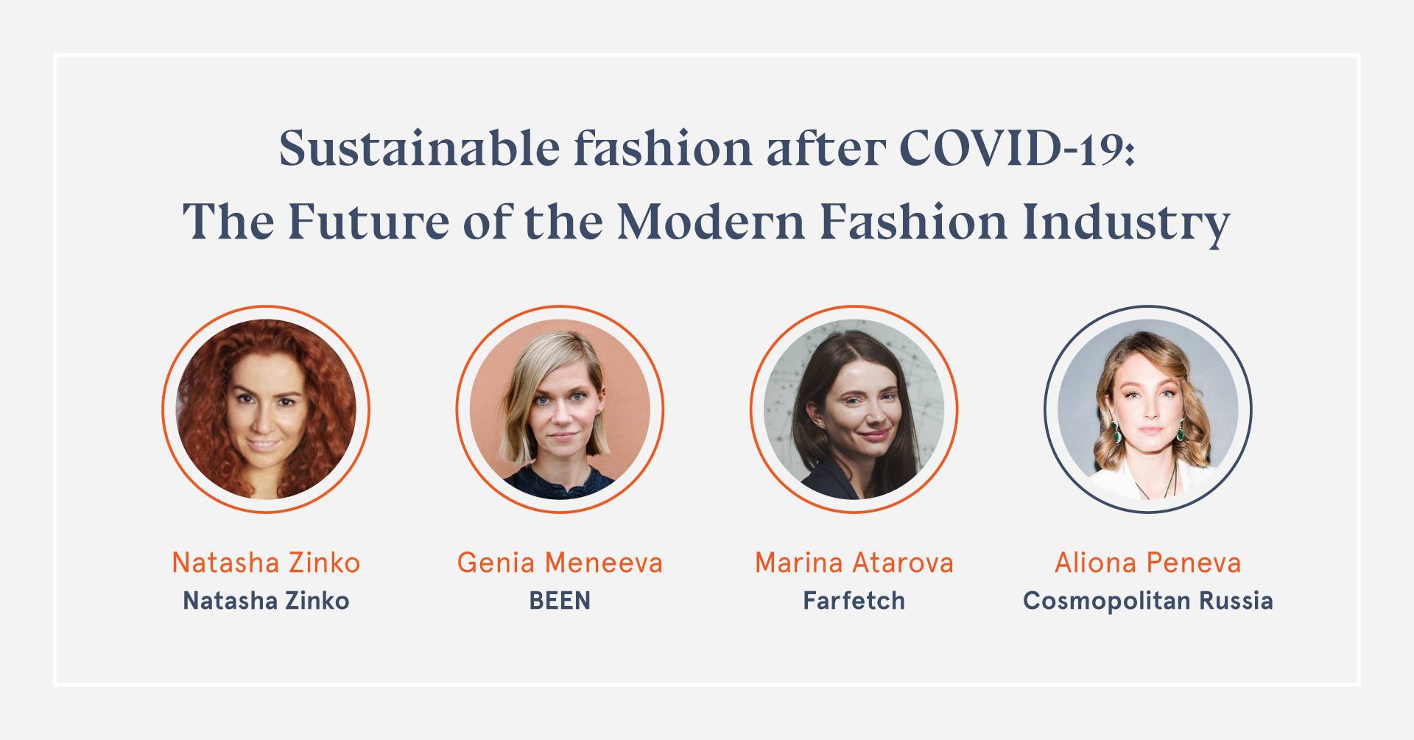This screenshot has height=740, width=1414.
Task: Select the BEEN company label
Action: (x=560, y=601)
